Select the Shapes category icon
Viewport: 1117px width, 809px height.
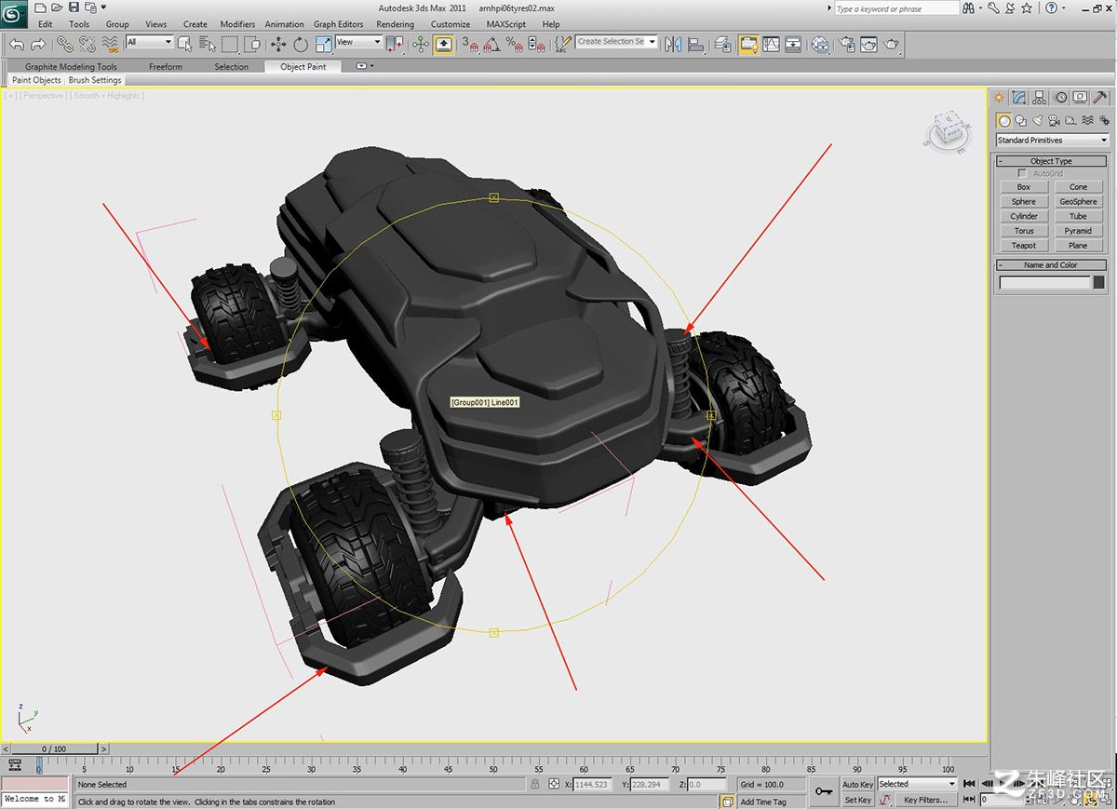pyautogui.click(x=1020, y=120)
